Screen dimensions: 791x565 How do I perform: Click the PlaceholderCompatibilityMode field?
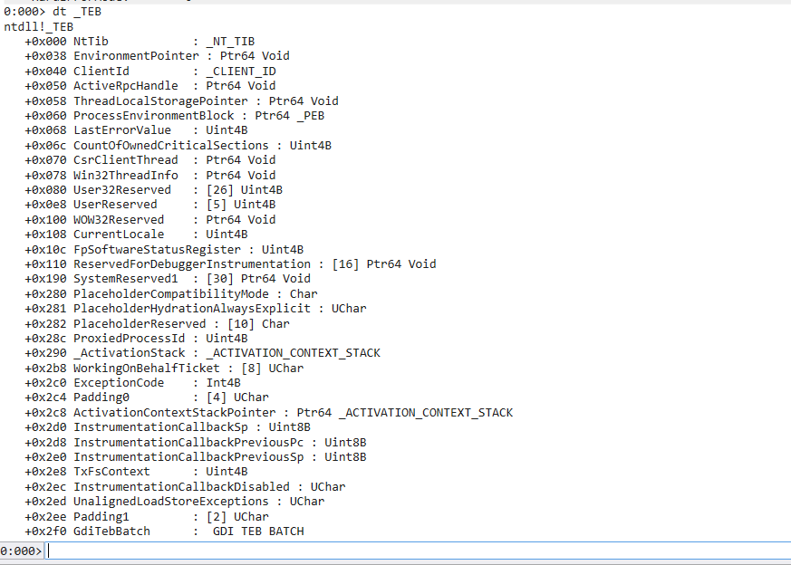174,294
